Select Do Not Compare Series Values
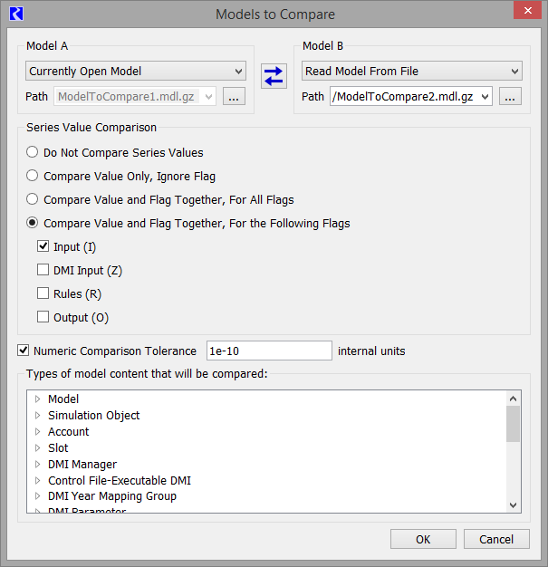 (33, 153)
